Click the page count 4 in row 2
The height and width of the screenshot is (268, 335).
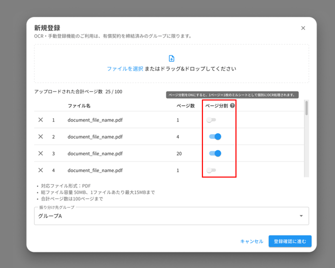pos(178,137)
